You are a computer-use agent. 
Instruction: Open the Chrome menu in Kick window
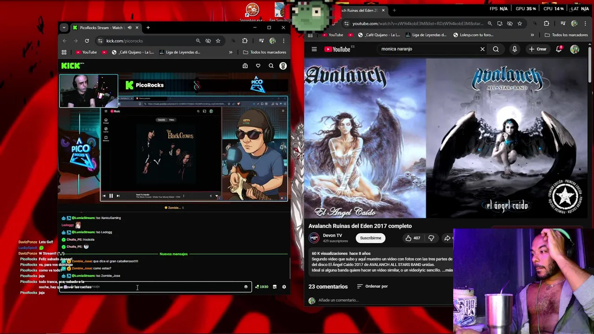284,41
